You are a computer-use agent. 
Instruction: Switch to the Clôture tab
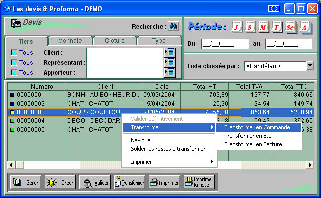point(115,41)
